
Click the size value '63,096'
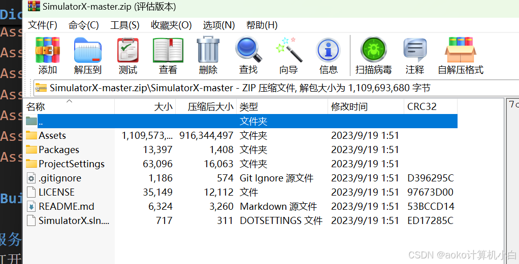click(x=157, y=164)
